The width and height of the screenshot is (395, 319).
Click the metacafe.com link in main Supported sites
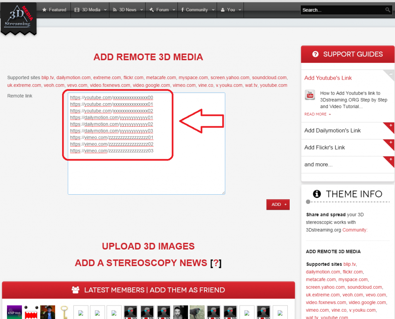pyautogui.click(x=161, y=78)
